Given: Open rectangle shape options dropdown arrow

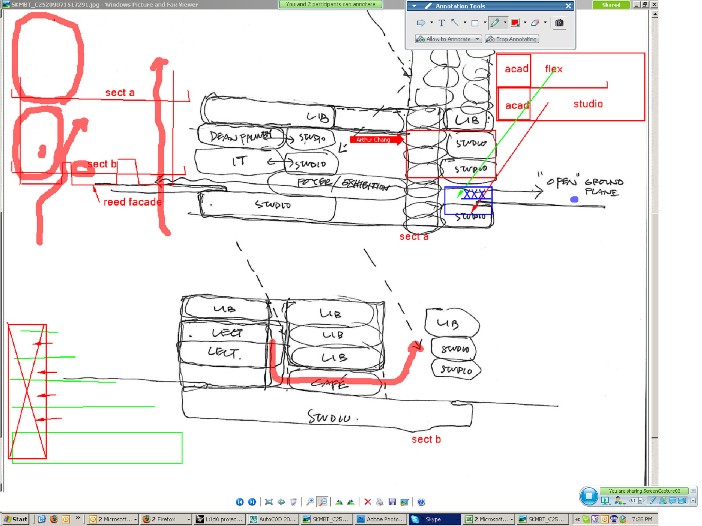Looking at the screenshot, I should tap(485, 23).
